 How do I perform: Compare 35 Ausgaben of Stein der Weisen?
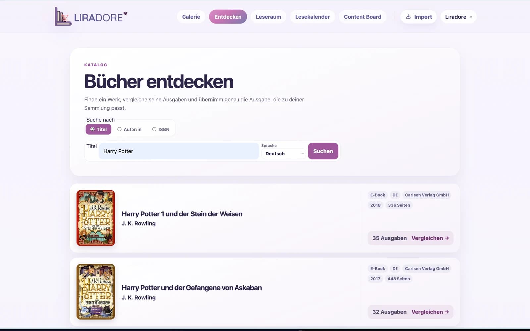tap(410, 238)
